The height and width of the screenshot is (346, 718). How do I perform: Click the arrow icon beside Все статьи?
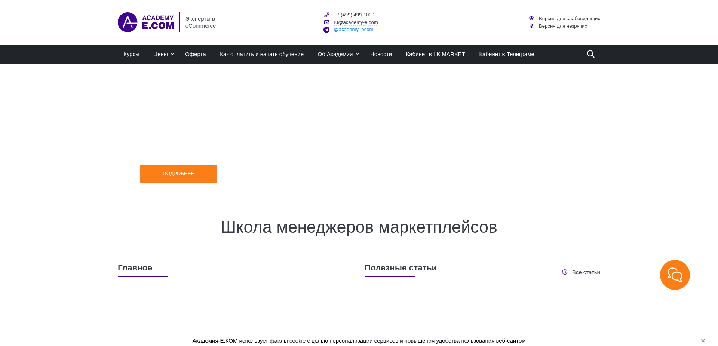pyautogui.click(x=565, y=272)
